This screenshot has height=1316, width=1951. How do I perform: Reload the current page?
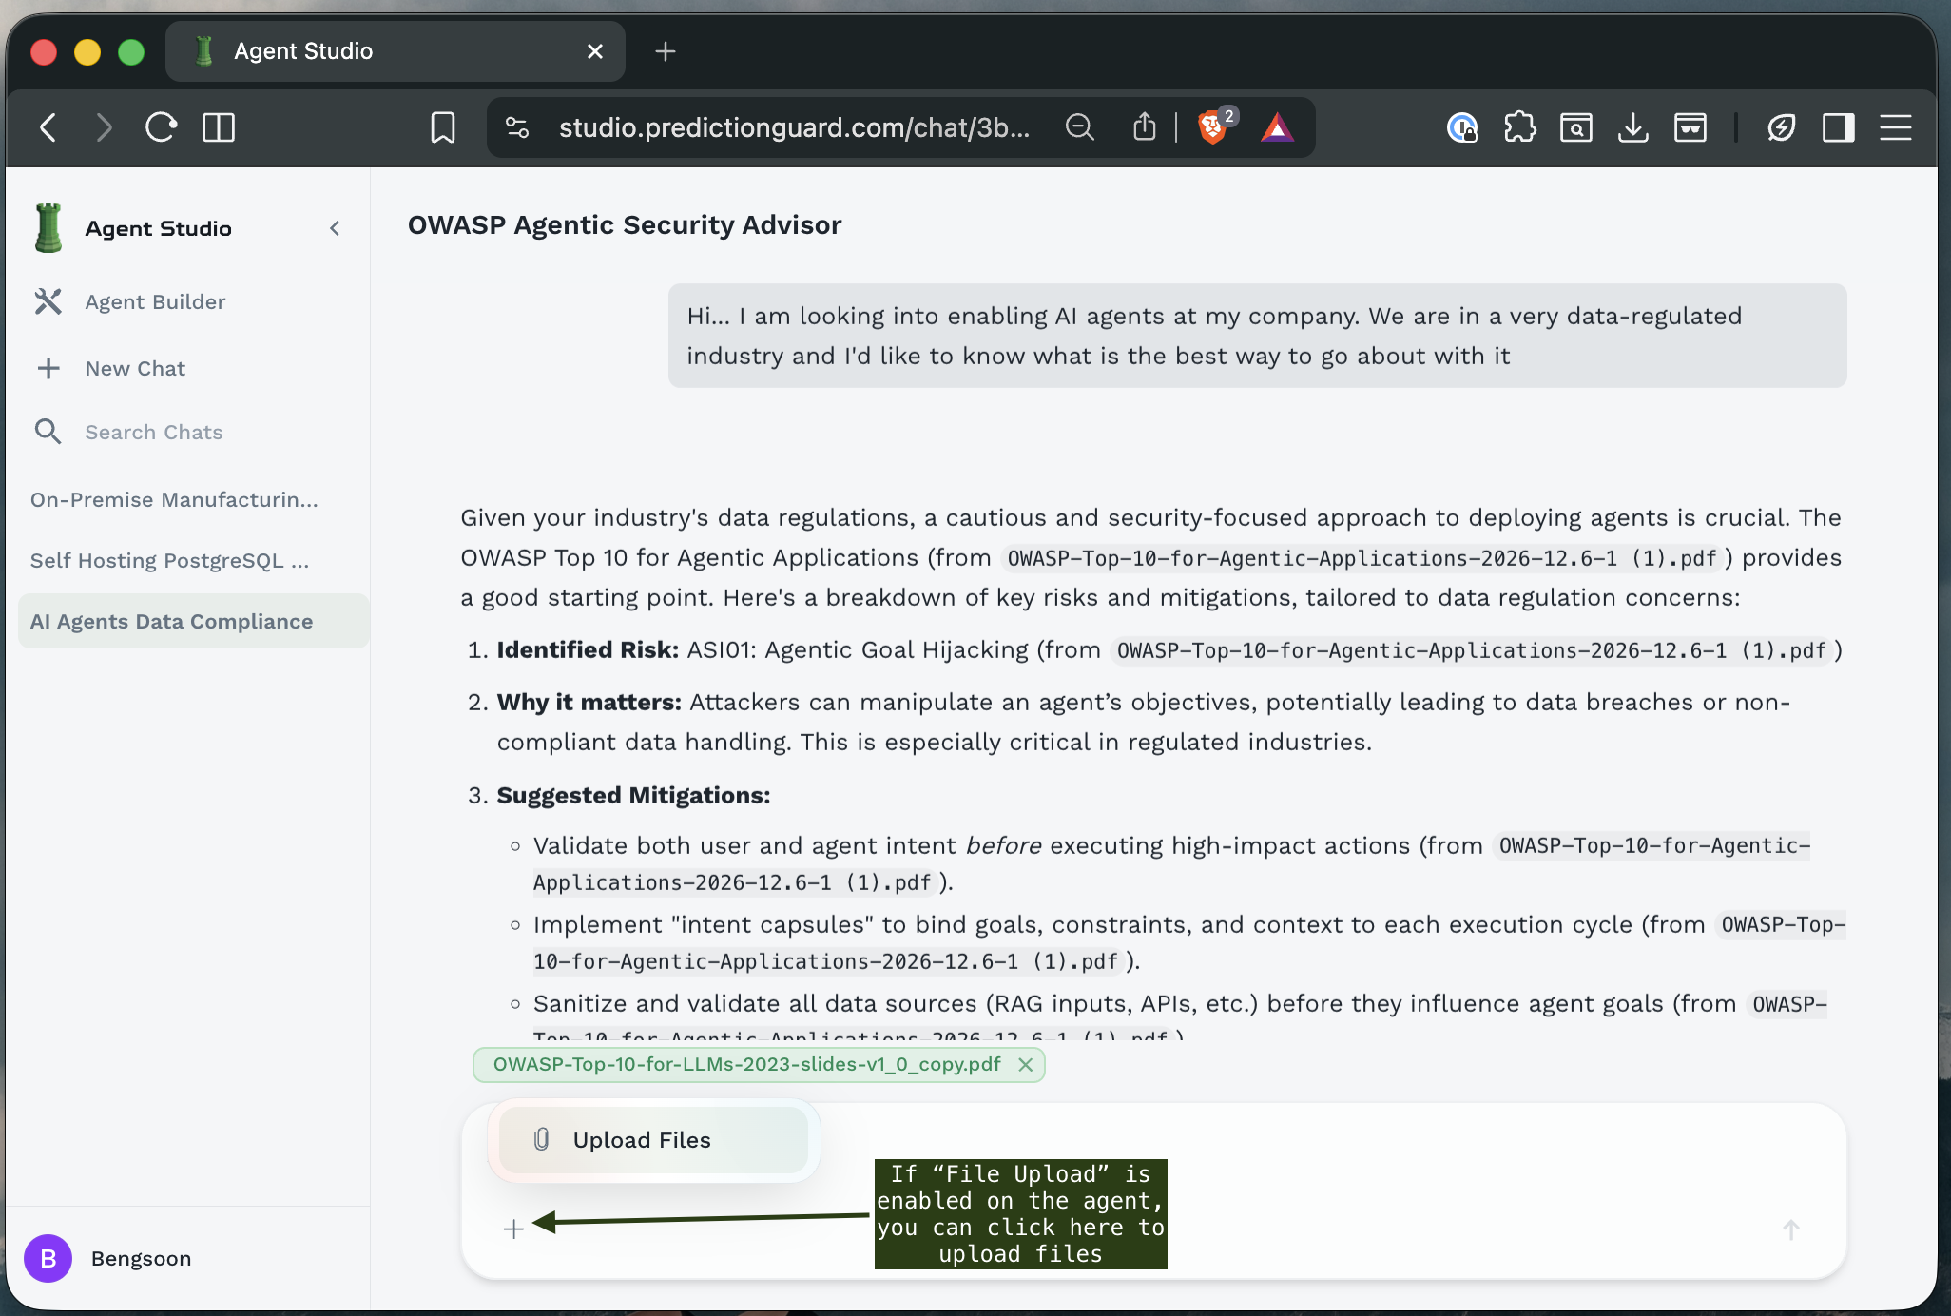pyautogui.click(x=161, y=127)
